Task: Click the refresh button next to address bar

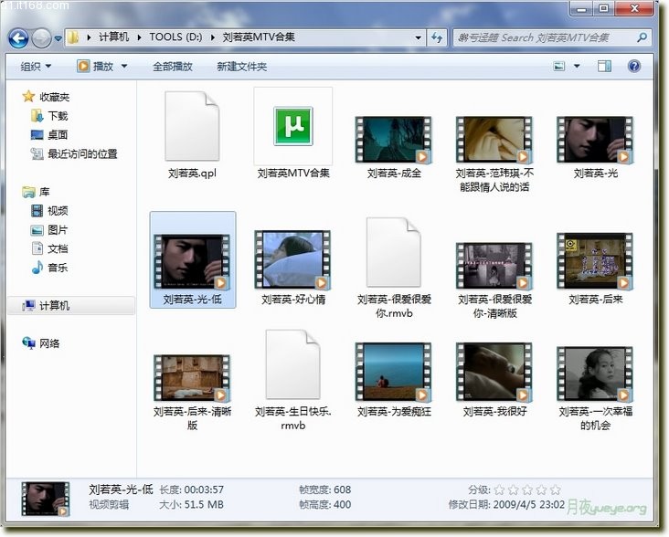Action: click(x=438, y=37)
